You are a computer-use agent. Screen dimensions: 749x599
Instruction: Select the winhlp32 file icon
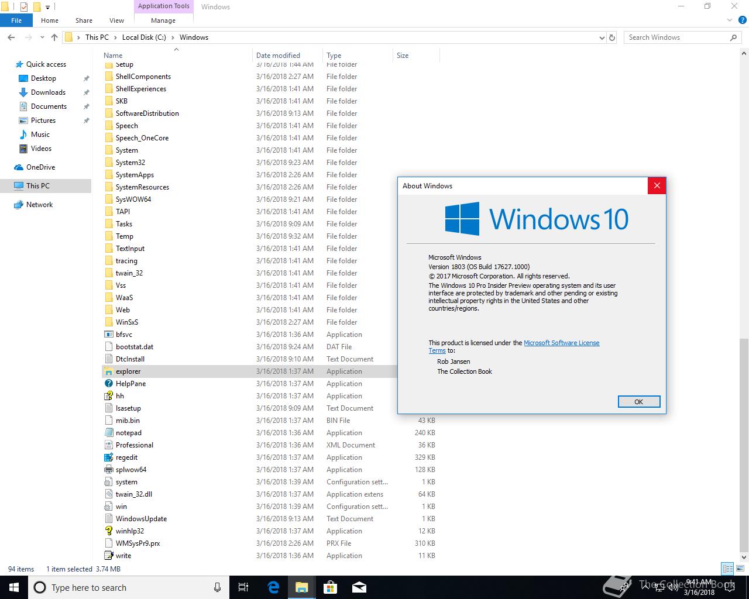tap(108, 531)
